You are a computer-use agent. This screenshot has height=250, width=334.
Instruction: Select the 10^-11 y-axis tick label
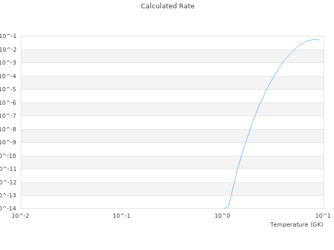[x=8, y=169]
